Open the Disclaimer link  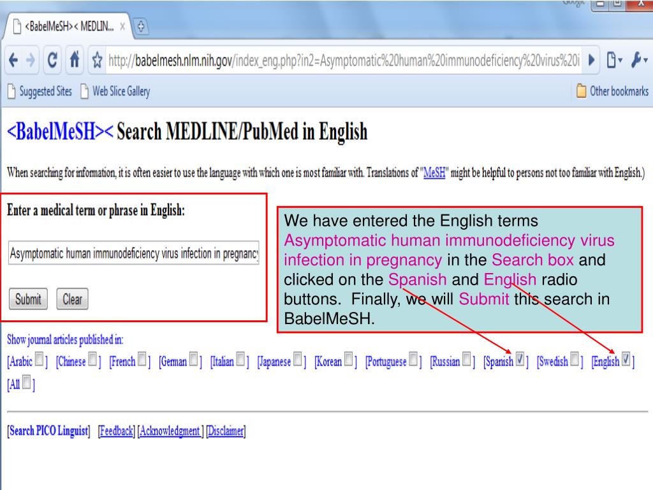(x=226, y=431)
